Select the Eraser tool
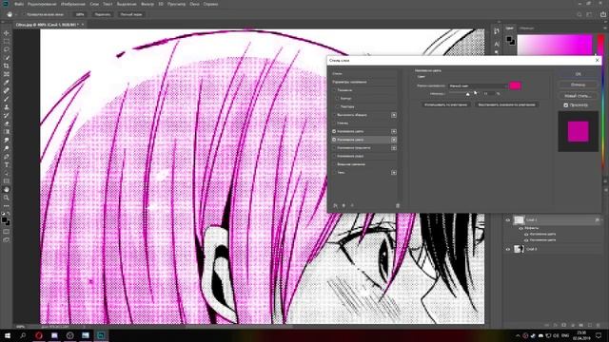 pos(7,123)
